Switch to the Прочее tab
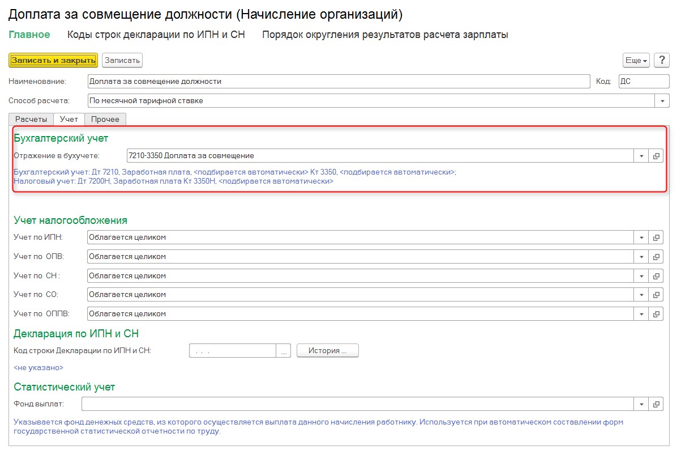The image size is (681, 454). (x=105, y=119)
